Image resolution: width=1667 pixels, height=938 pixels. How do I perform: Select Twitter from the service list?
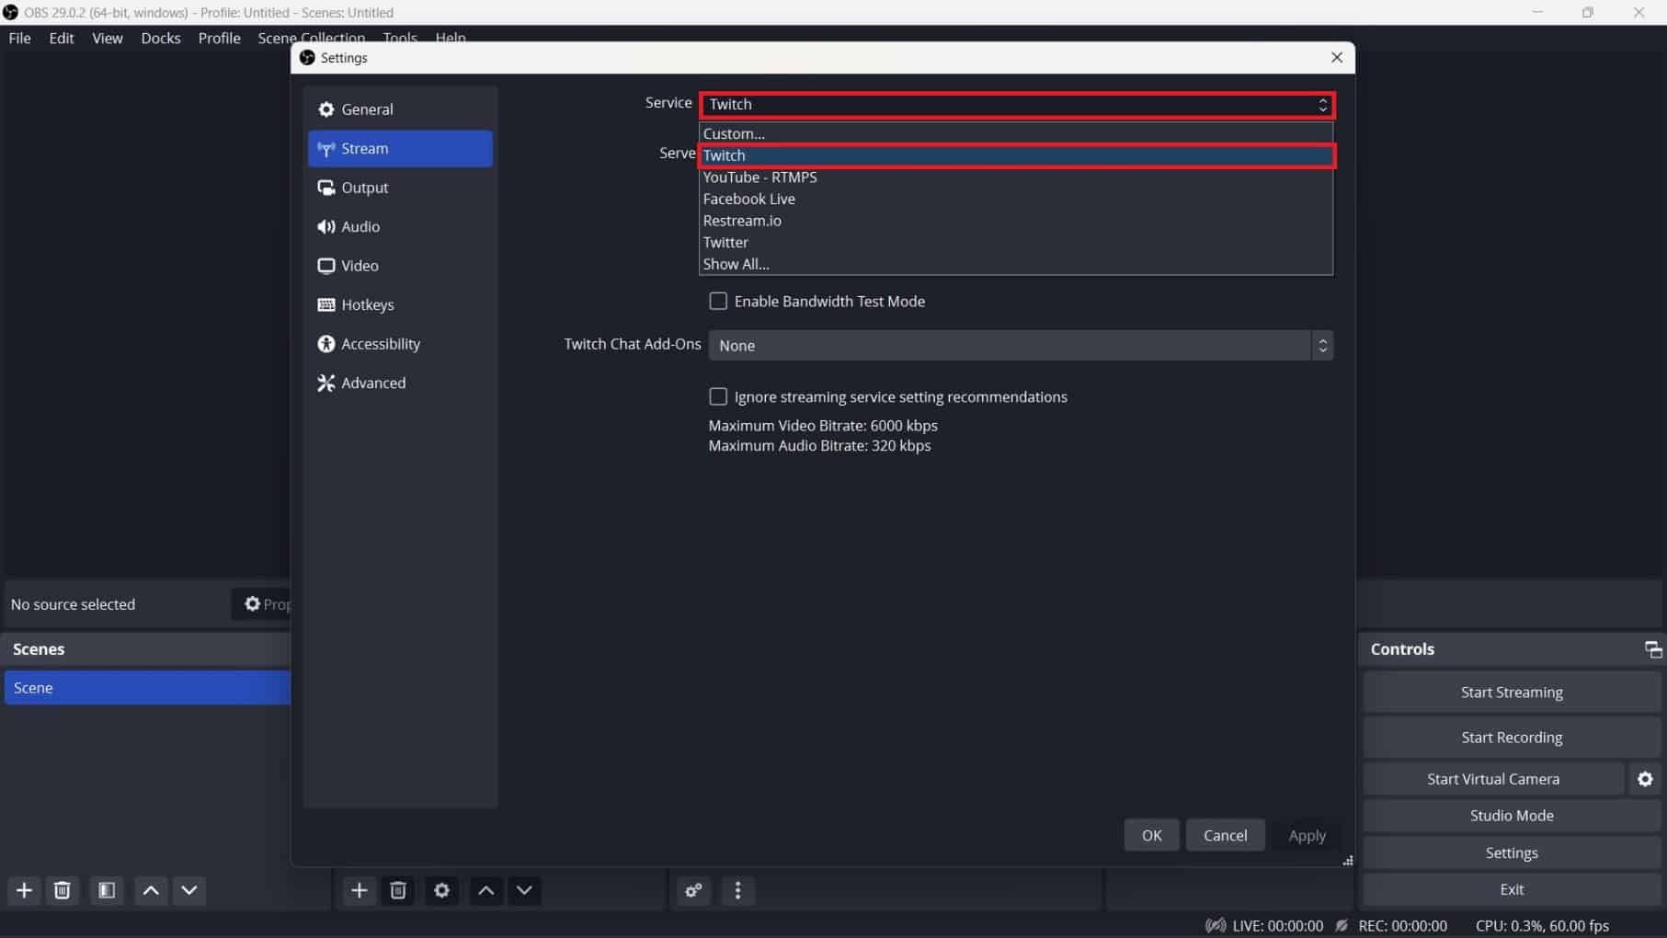coord(1016,243)
